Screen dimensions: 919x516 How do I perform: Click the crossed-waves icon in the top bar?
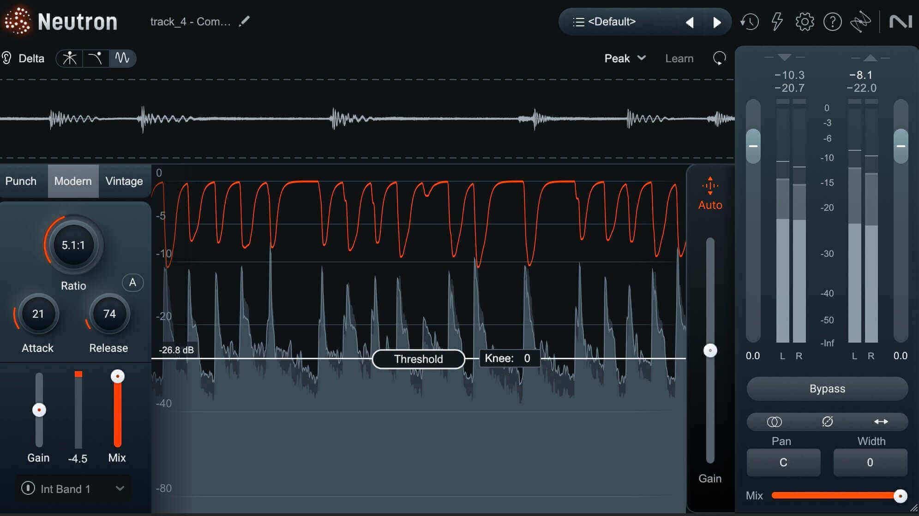860,22
